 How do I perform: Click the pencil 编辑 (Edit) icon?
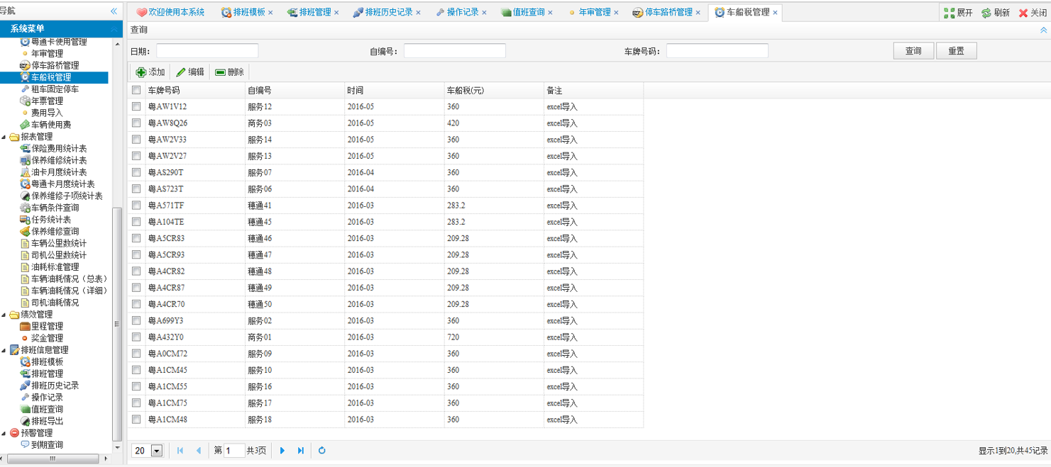click(x=181, y=72)
